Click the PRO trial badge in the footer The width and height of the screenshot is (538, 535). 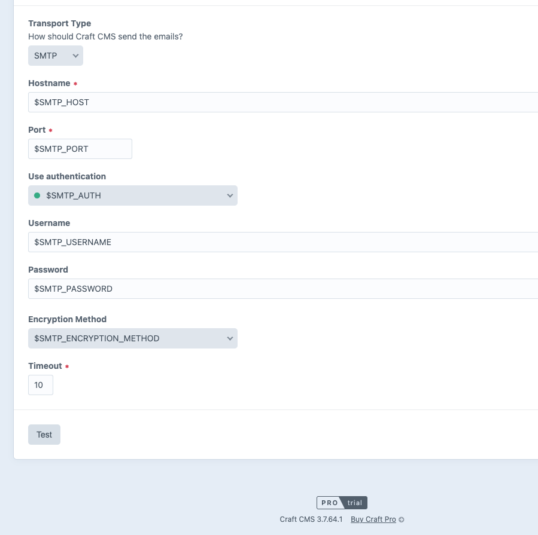pos(342,503)
